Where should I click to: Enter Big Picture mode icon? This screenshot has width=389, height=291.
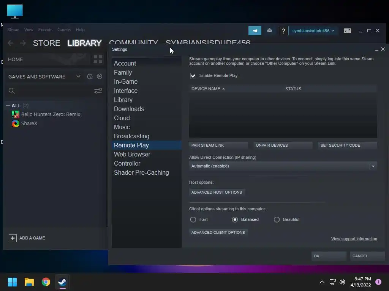click(x=347, y=31)
